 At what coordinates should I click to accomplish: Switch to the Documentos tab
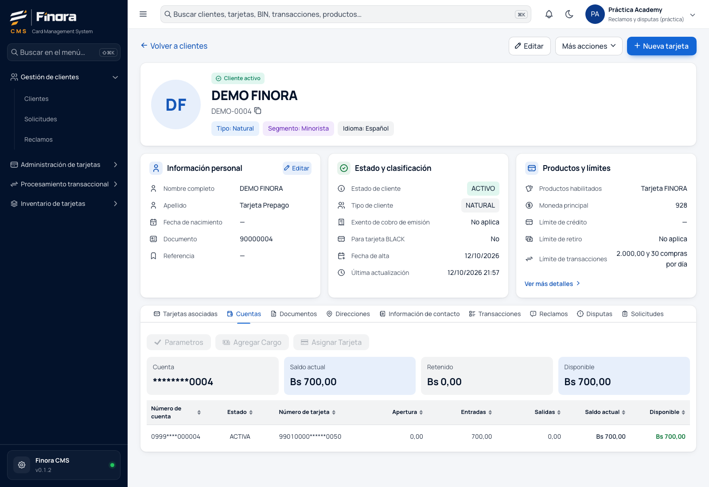click(x=294, y=314)
